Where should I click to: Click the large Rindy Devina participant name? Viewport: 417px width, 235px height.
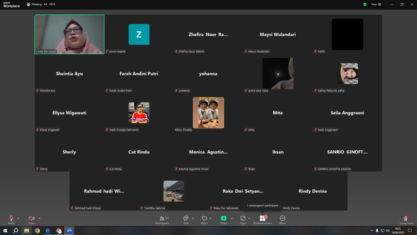[x=313, y=191]
